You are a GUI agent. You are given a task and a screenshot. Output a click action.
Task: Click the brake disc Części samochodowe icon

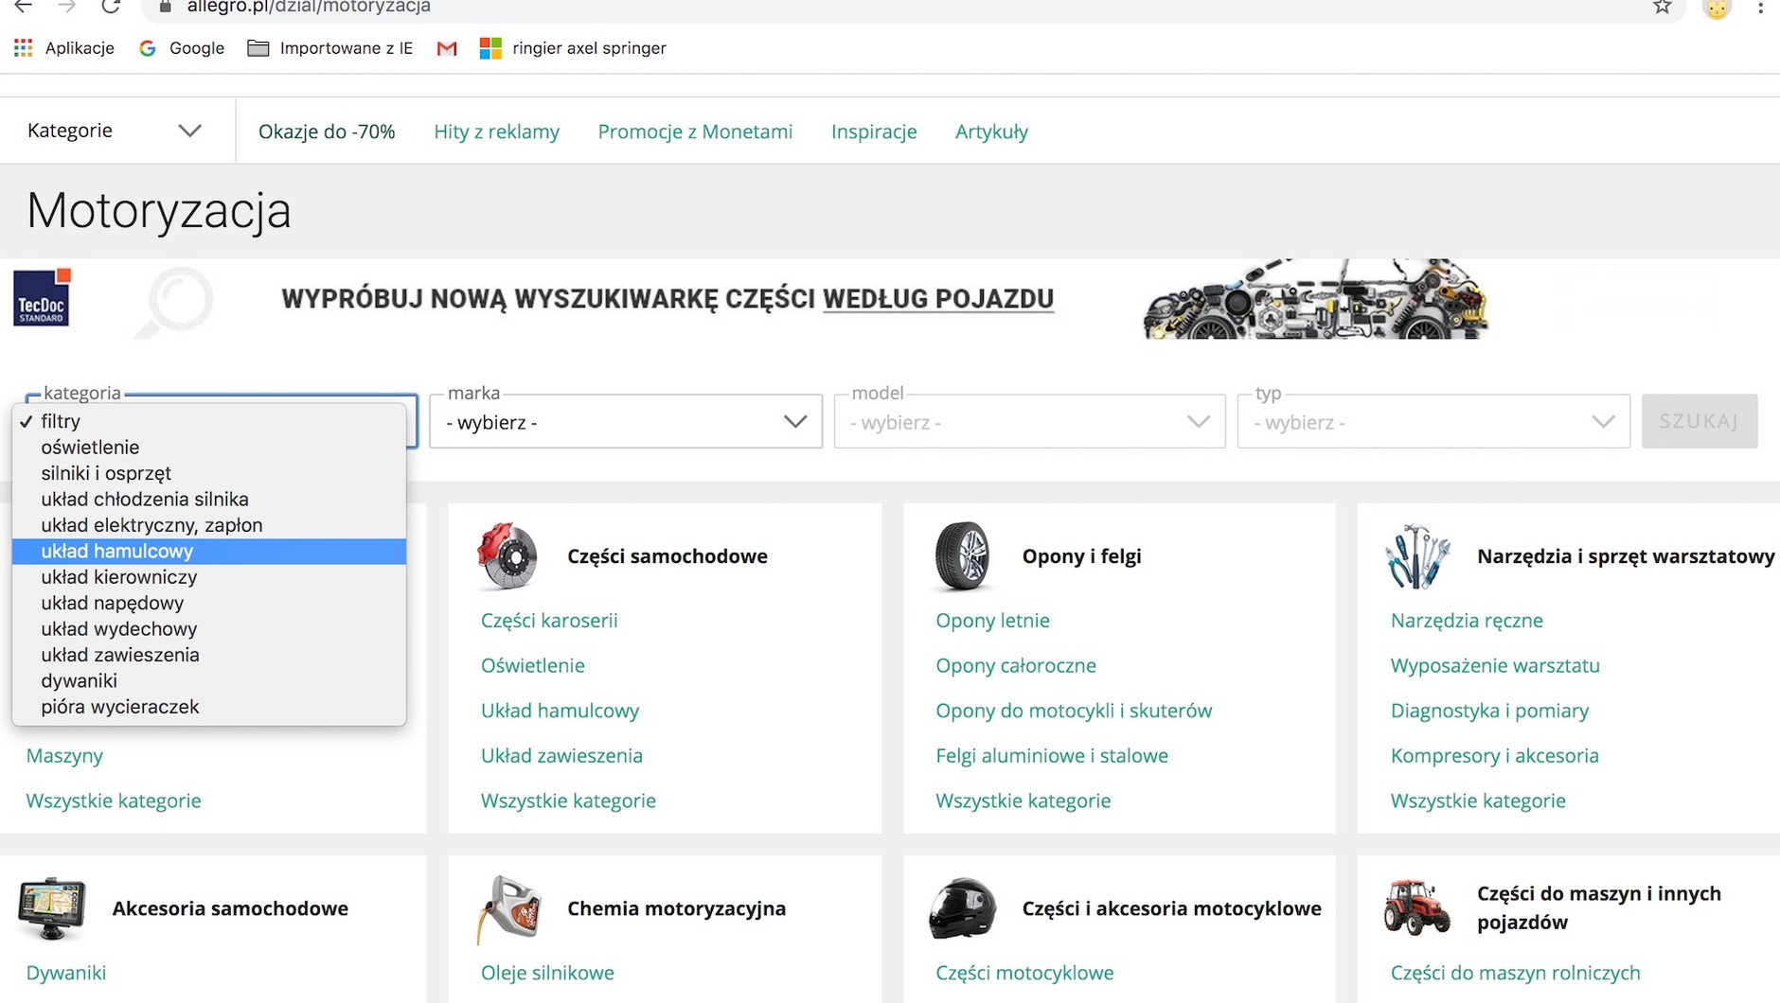click(507, 556)
